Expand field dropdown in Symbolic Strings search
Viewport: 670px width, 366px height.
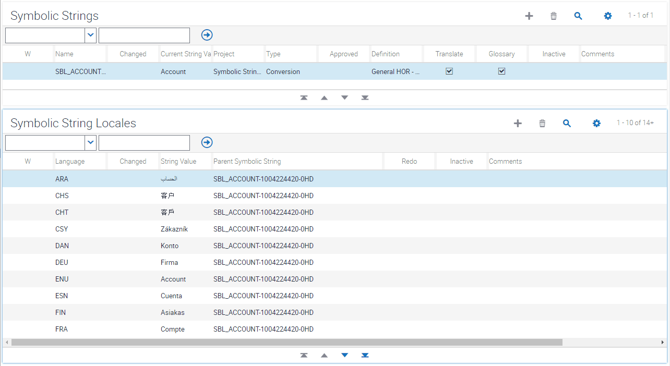[x=91, y=35]
